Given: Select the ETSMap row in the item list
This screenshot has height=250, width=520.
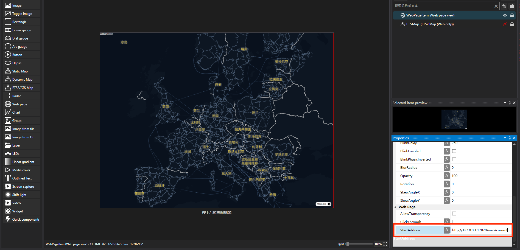Looking at the screenshot, I should 454,24.
